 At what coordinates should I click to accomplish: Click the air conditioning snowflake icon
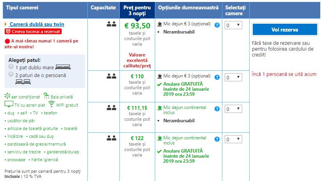click(x=7, y=97)
